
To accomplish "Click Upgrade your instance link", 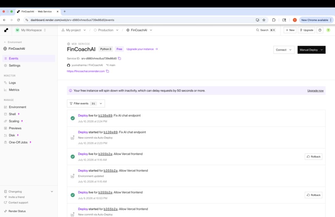I will pos(142,49).
